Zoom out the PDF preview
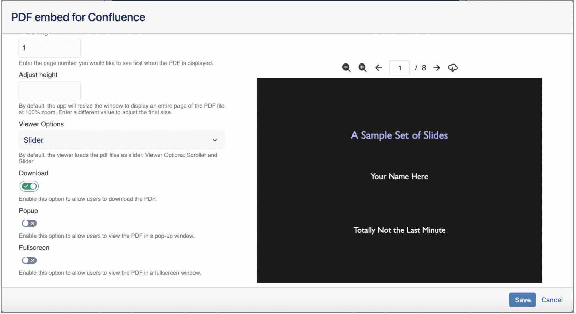This screenshot has height=314, width=576. [346, 68]
